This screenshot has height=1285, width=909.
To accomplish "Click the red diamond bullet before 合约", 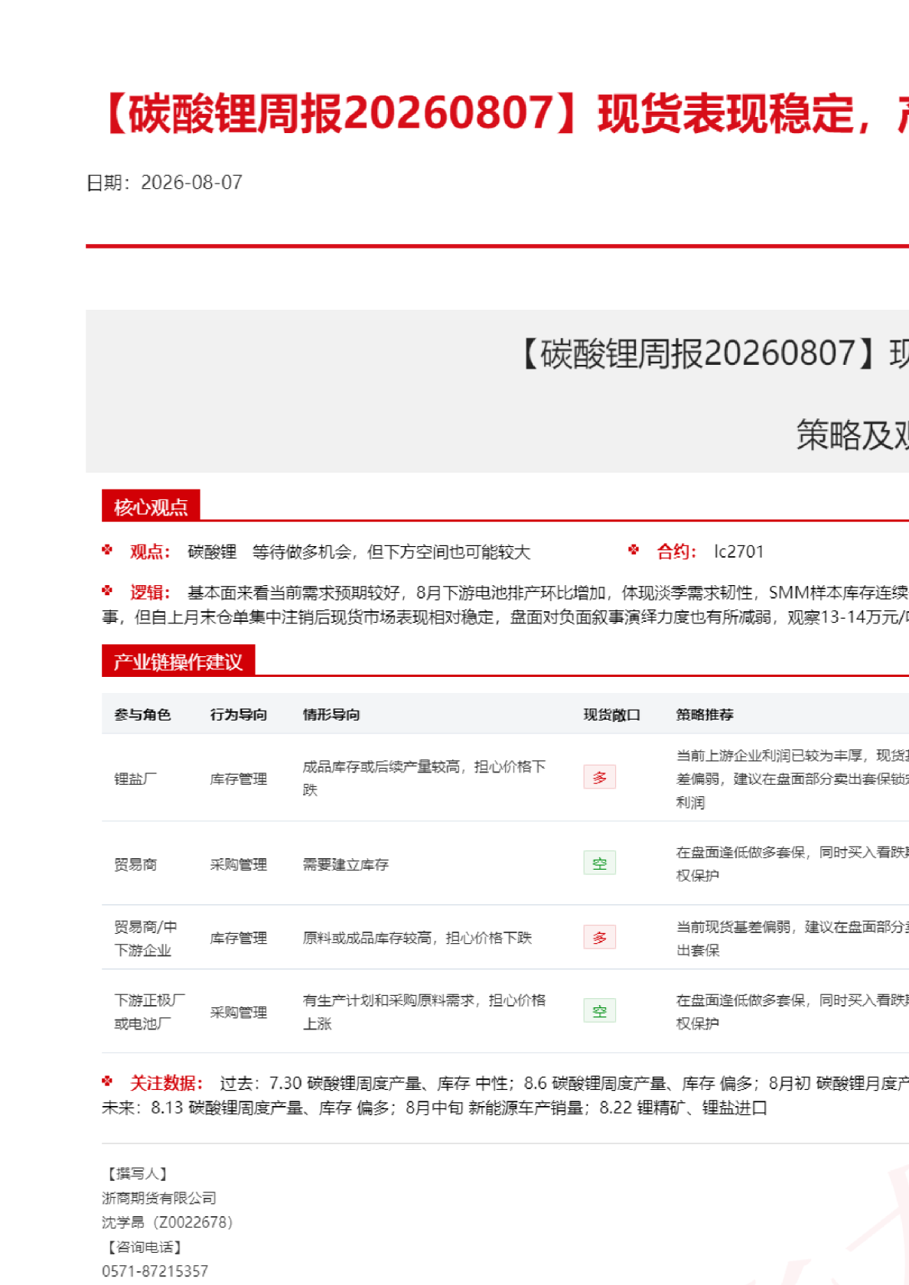I will tap(634, 549).
